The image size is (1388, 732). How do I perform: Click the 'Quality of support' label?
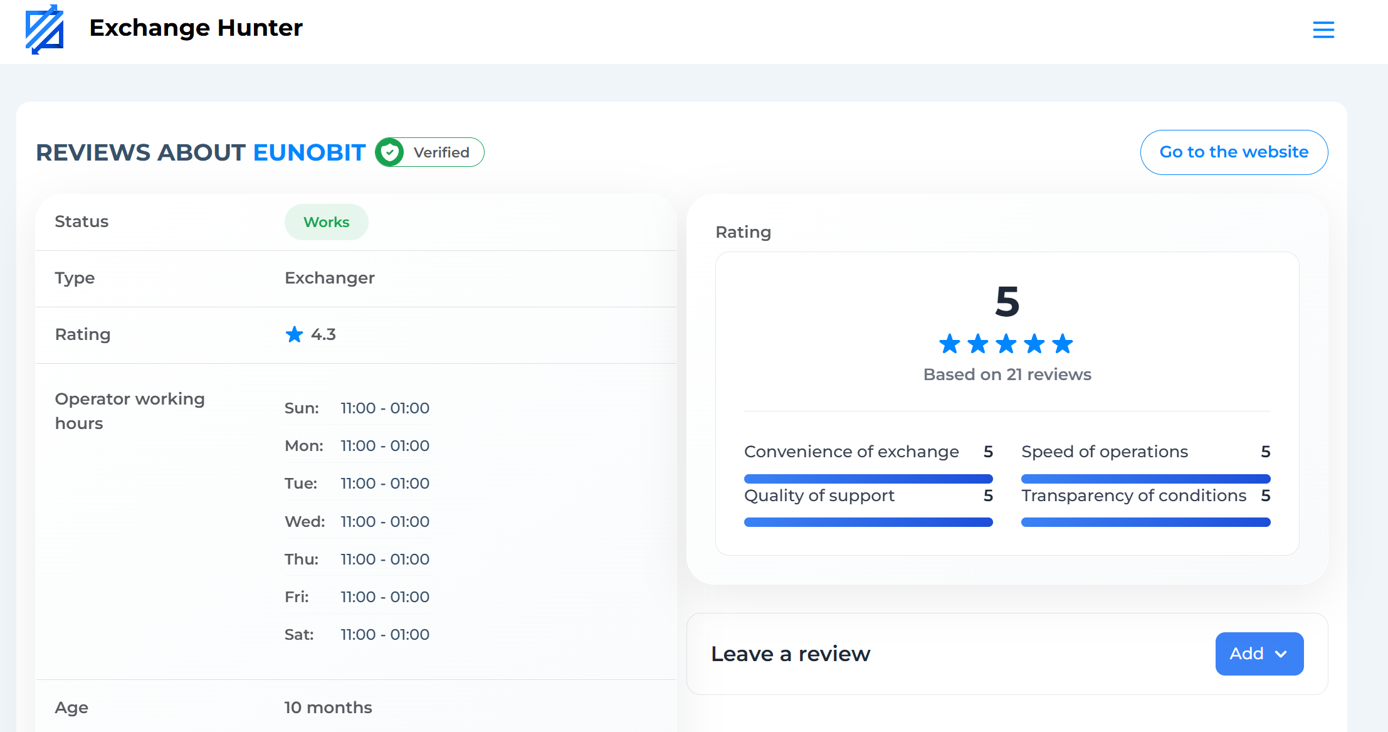point(819,496)
